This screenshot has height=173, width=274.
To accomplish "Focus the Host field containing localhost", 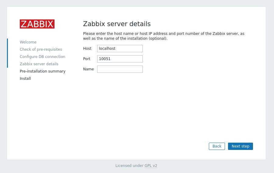I will click(120, 49).
